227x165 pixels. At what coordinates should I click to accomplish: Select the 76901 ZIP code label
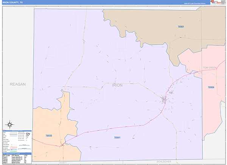[181, 26]
